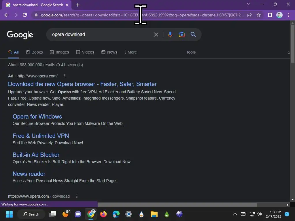295x221 pixels.
Task: Search by image with the camera icon
Action: [x=181, y=35]
